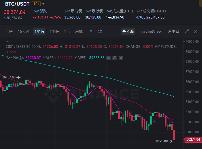Viewport: 202px width, 149px height.
Task: Switch to 周線 weekly interval
Action: click(79, 31)
